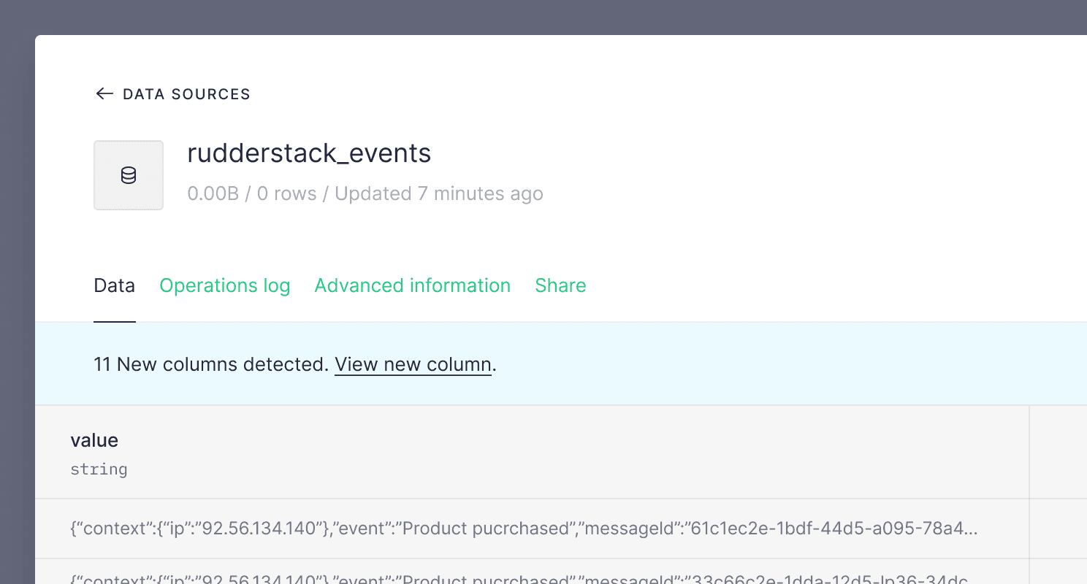Click the '0 rows' count text
1087x584 pixels.
286,194
